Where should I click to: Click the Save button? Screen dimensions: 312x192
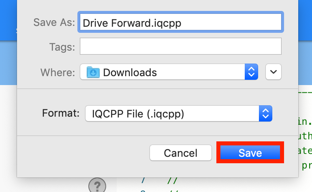(x=250, y=153)
